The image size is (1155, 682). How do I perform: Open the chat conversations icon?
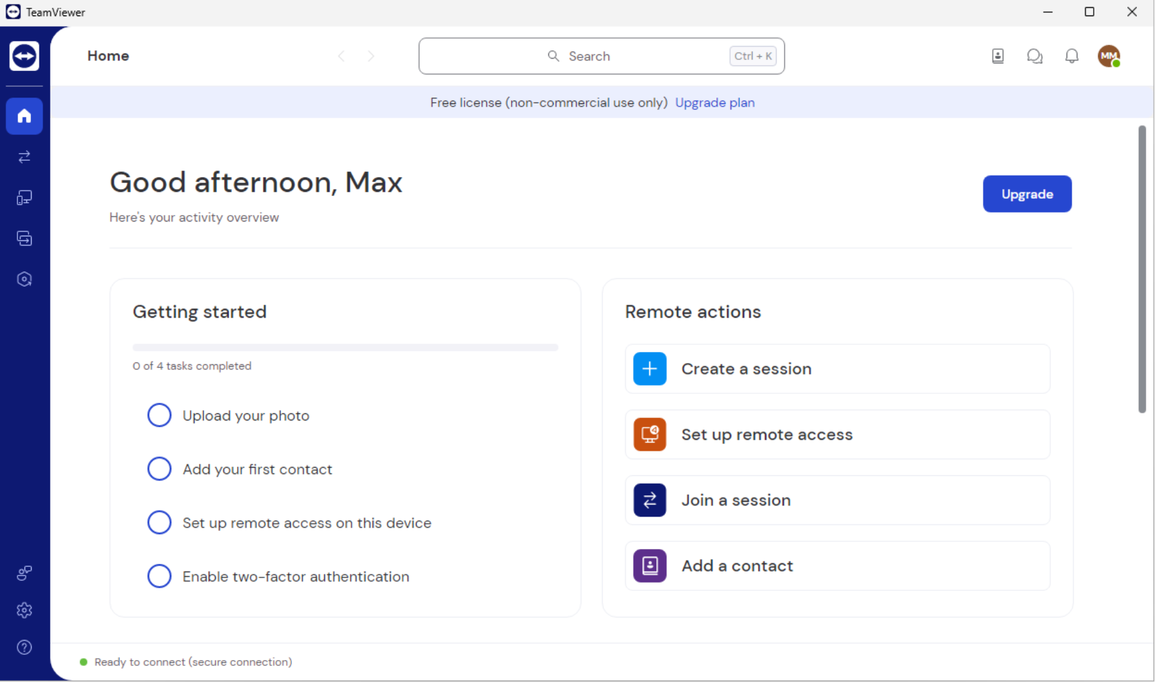[1035, 56]
